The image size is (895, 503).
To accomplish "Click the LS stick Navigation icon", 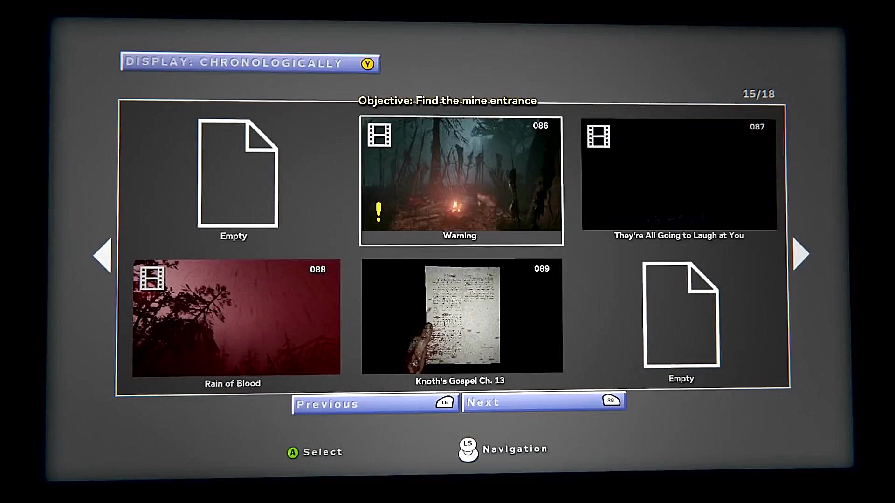I will [x=468, y=449].
